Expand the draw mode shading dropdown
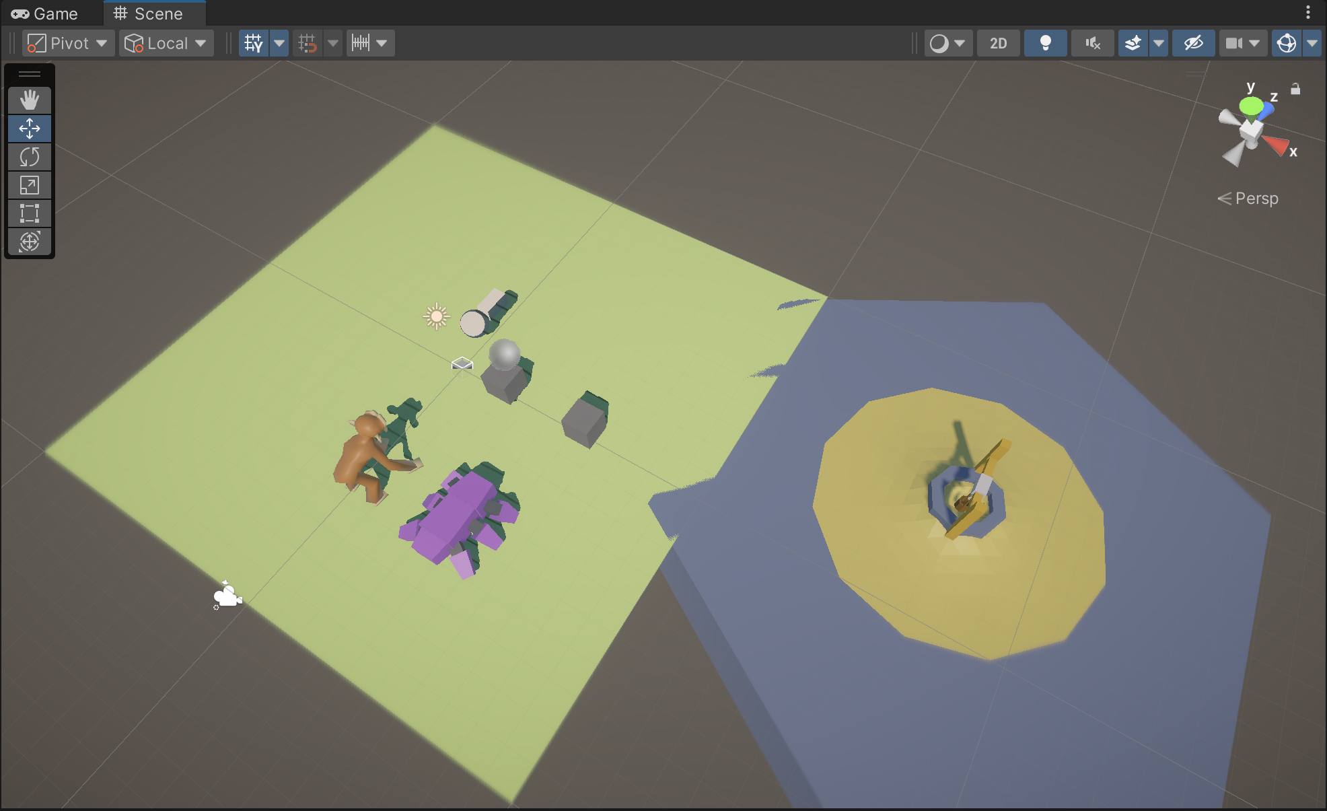 (x=947, y=43)
